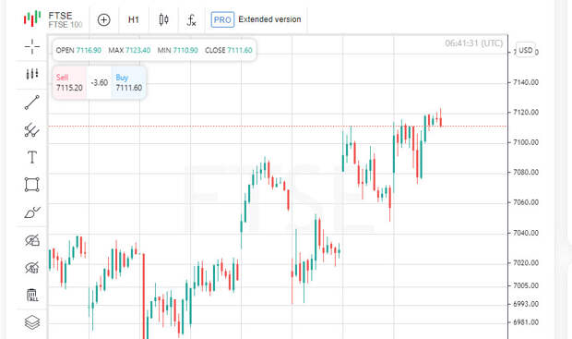Viewport: 572px width, 339px height.
Task: Click the 7080.00 price axis label
Action: 526,173
